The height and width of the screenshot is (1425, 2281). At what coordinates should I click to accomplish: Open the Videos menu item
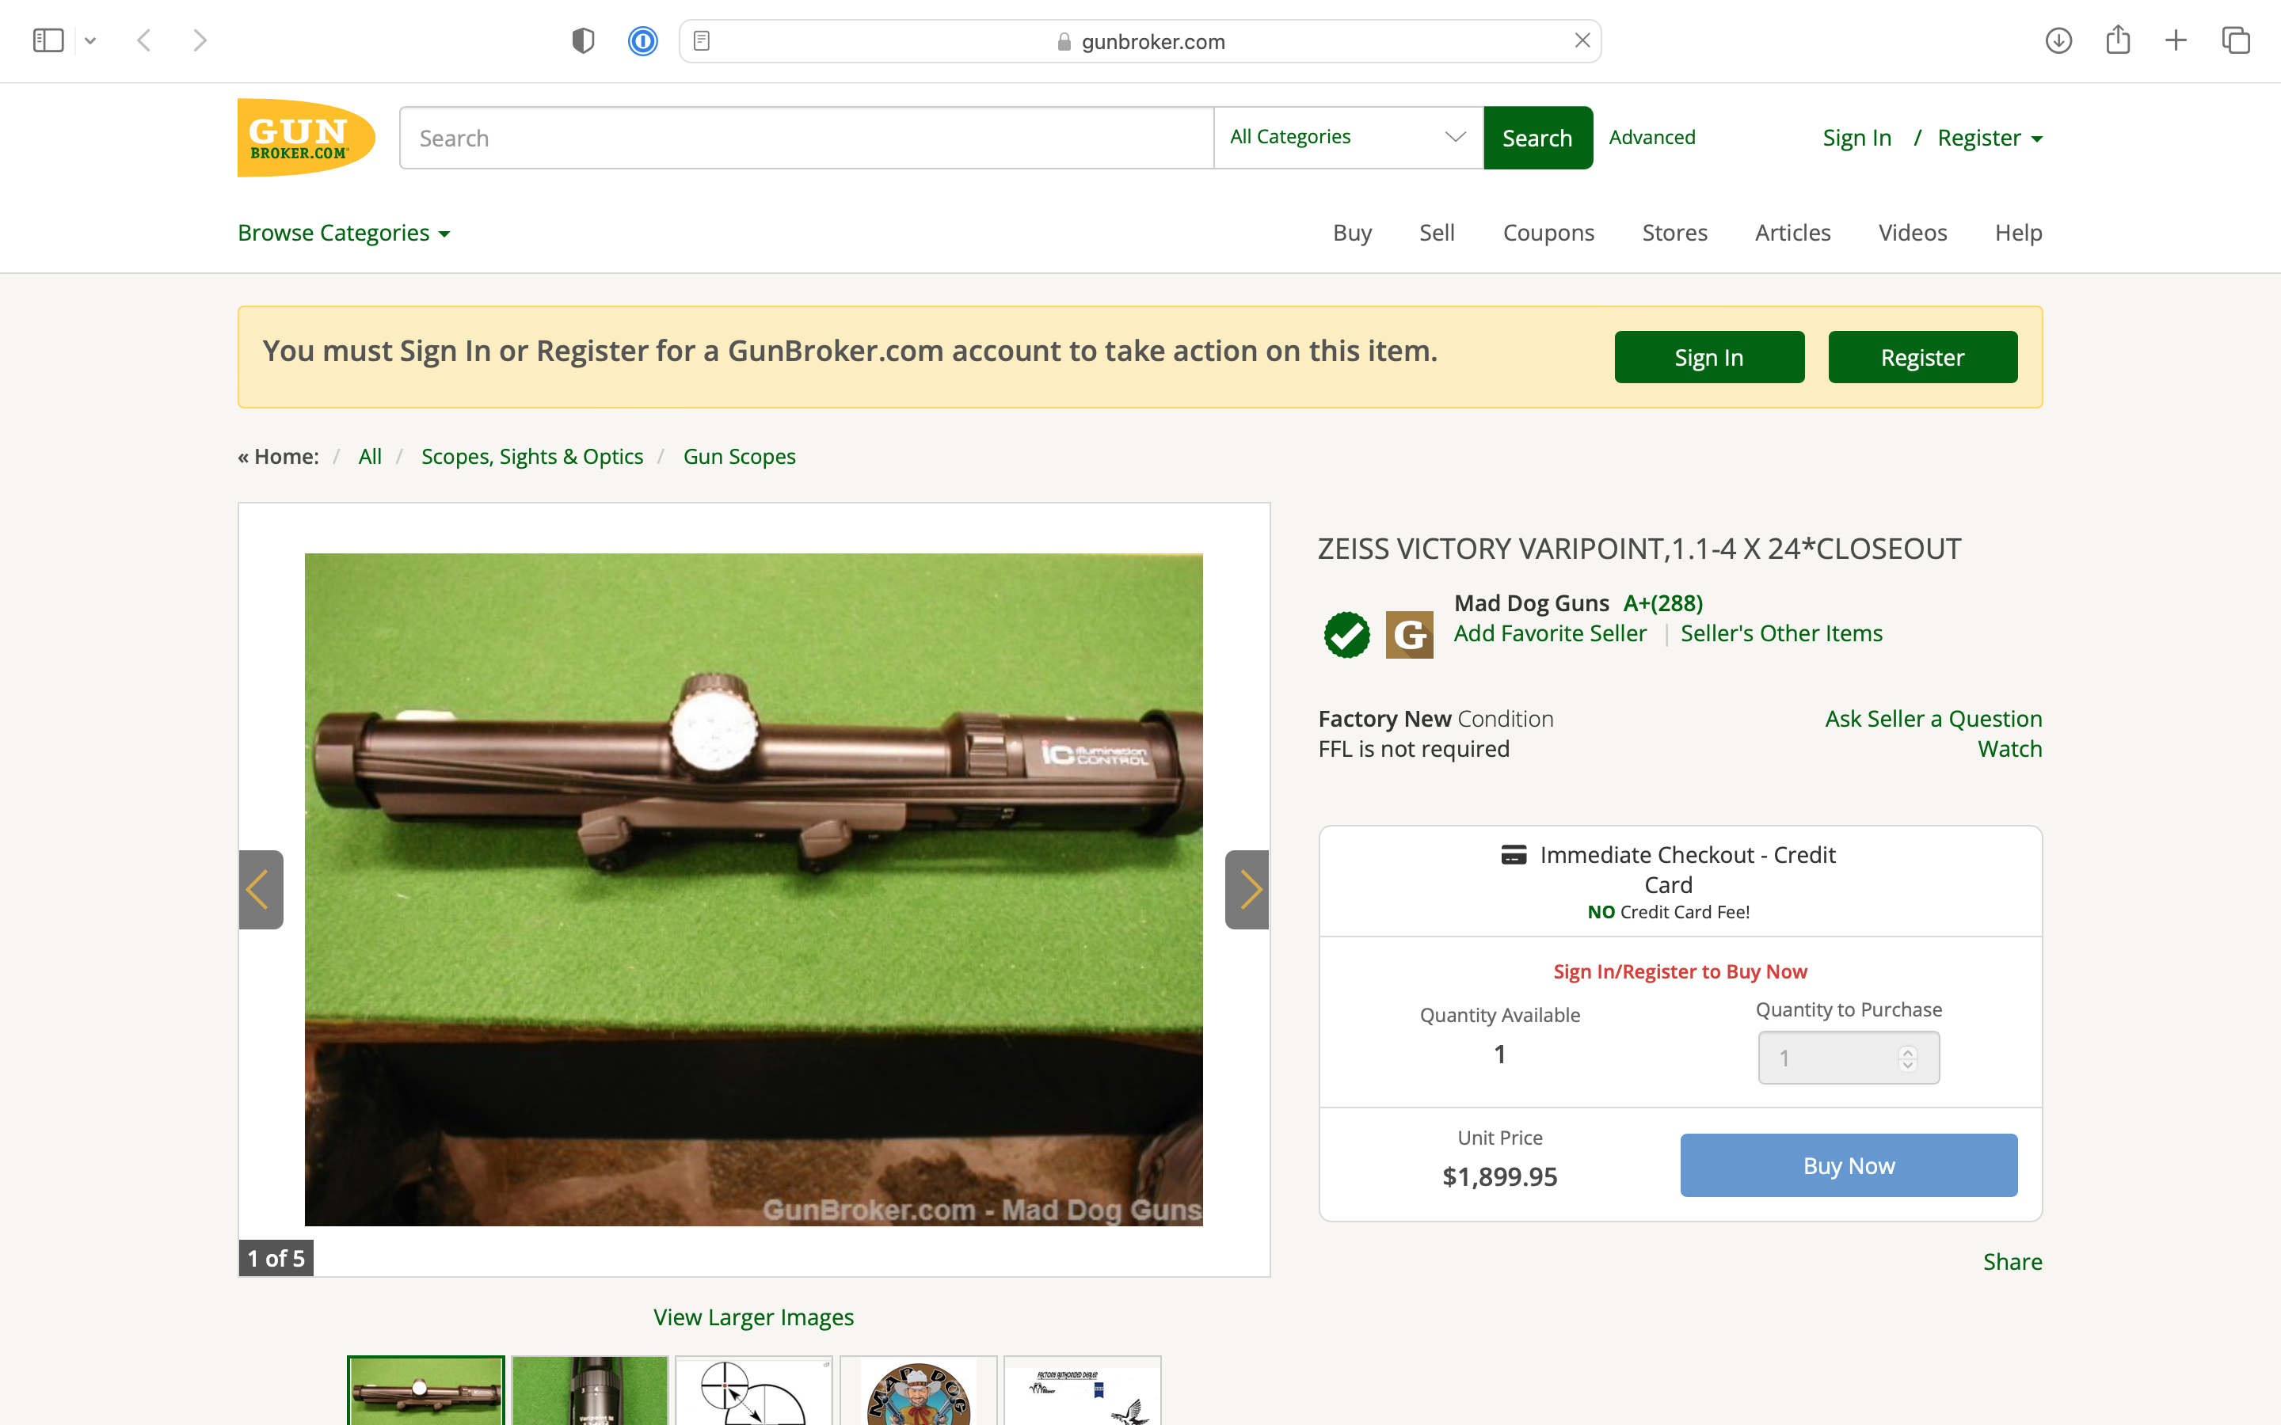[1913, 233]
